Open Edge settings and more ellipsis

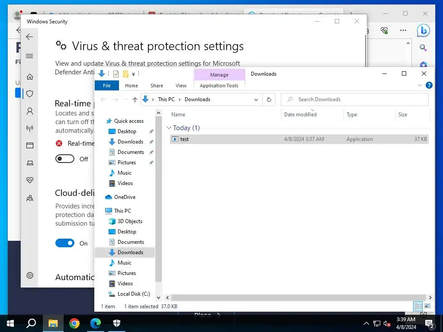403,30
